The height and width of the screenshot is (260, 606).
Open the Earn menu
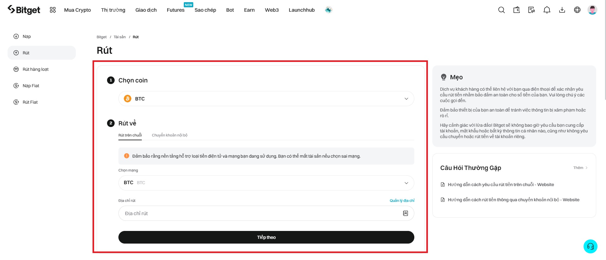point(249,10)
